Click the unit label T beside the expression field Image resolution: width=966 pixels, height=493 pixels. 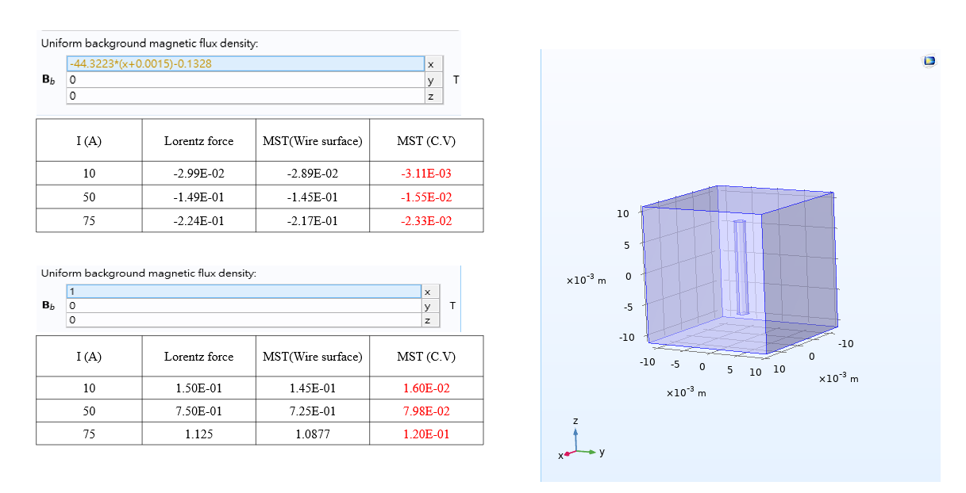[456, 80]
